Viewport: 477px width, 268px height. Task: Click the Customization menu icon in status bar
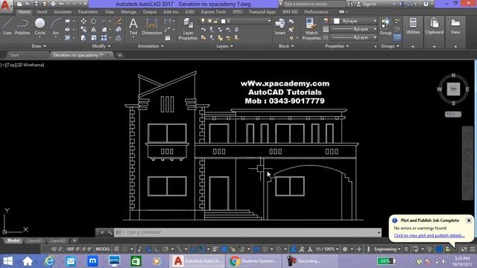(x=473, y=249)
